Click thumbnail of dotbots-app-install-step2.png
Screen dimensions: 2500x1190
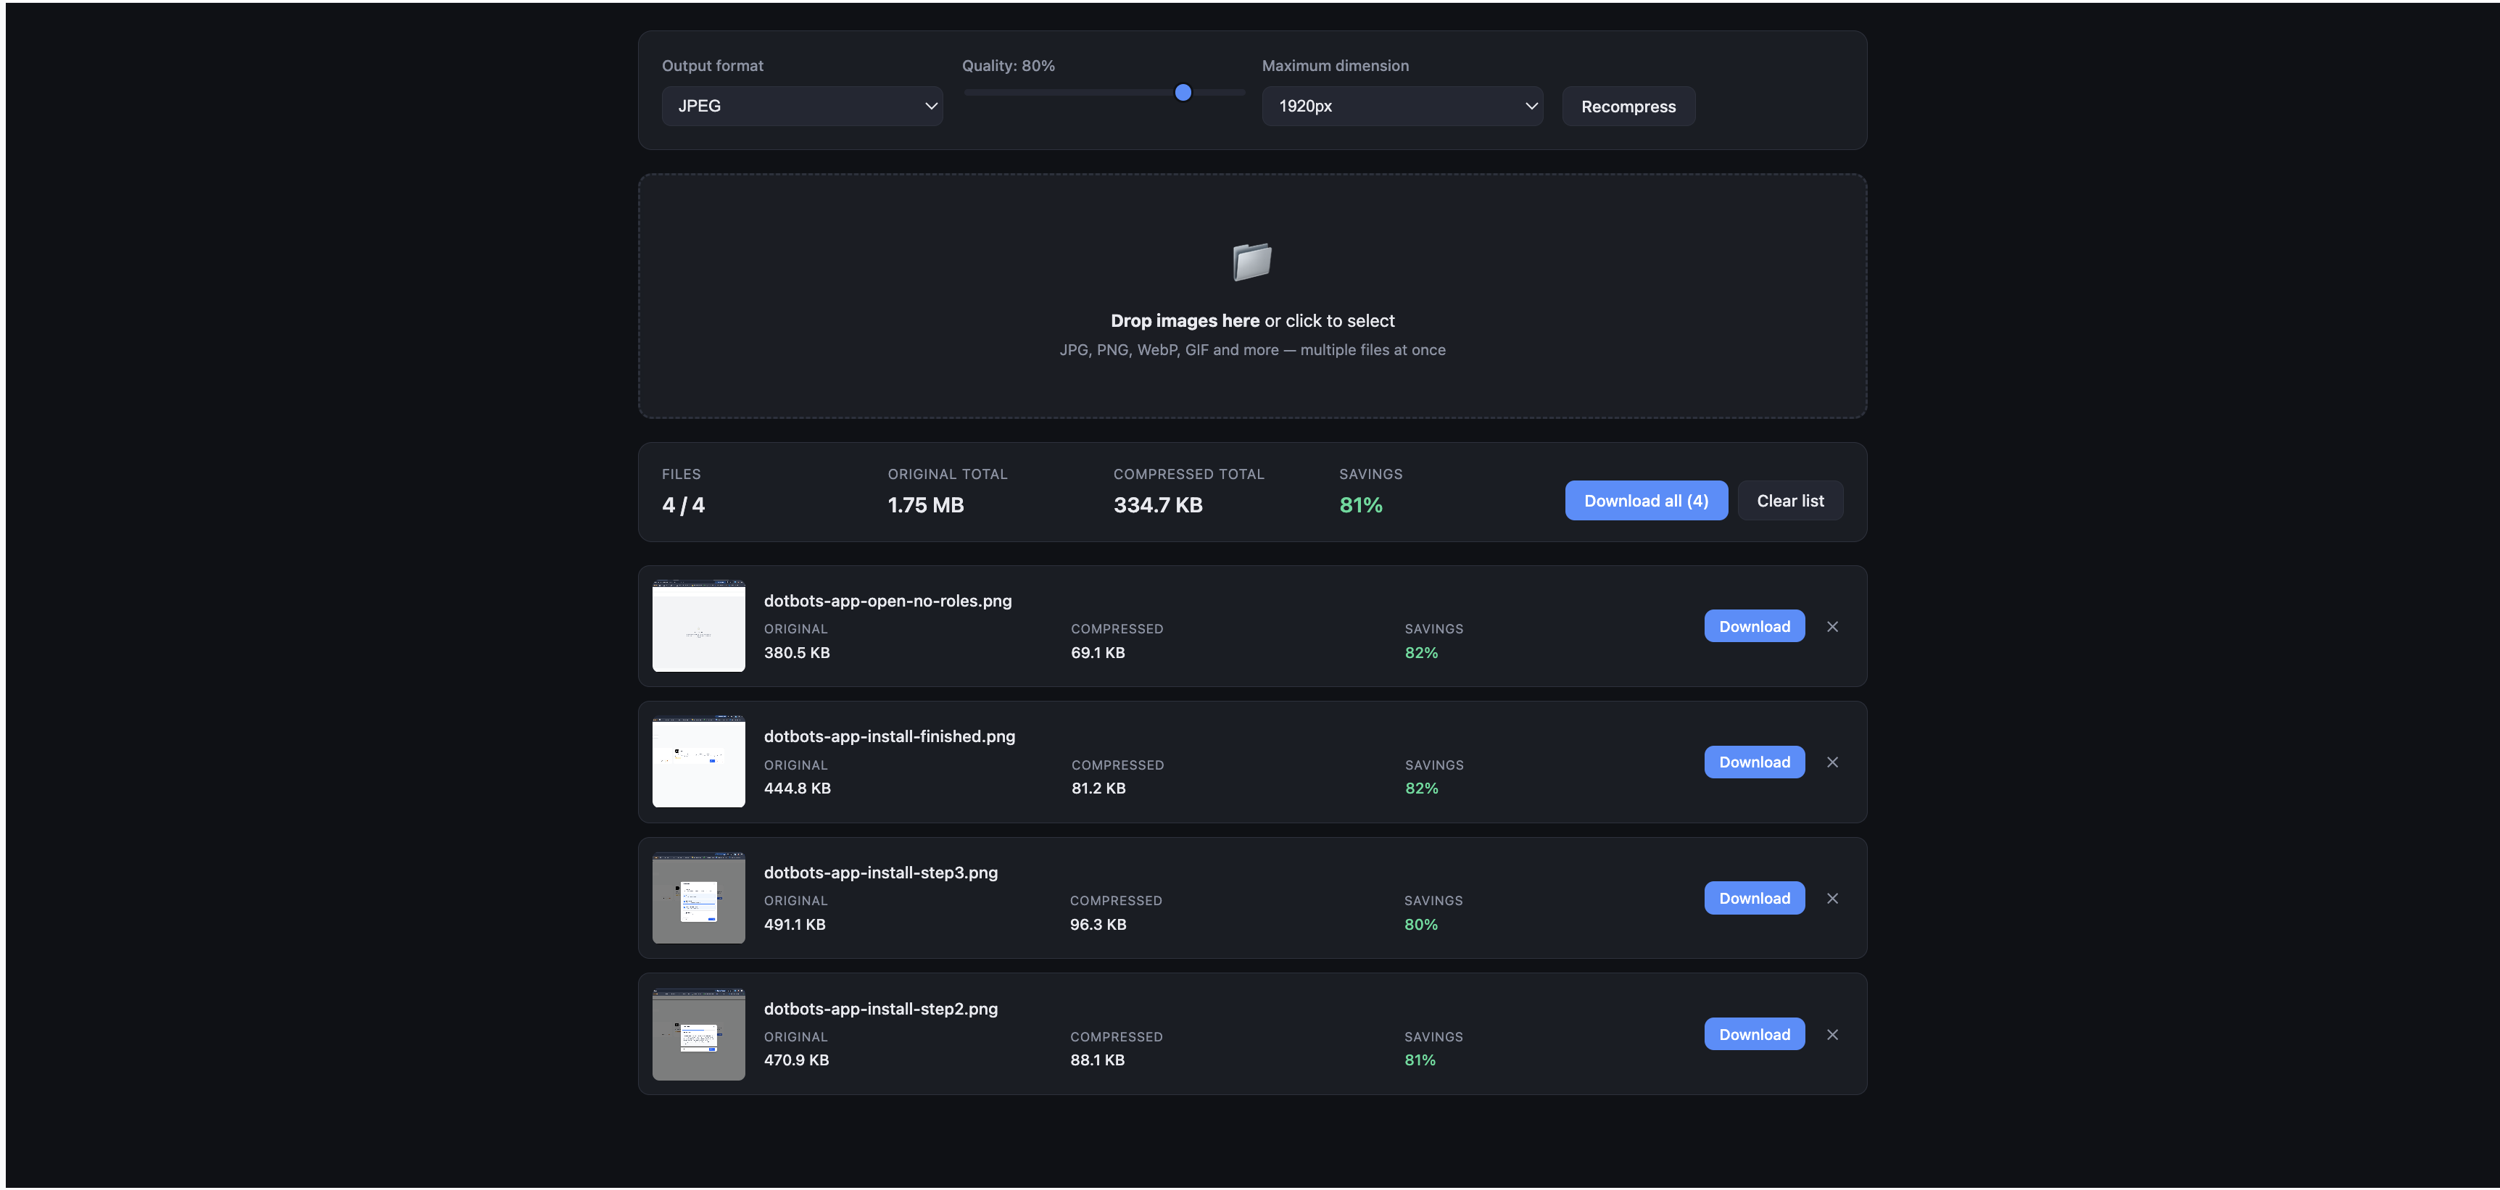tap(698, 1034)
